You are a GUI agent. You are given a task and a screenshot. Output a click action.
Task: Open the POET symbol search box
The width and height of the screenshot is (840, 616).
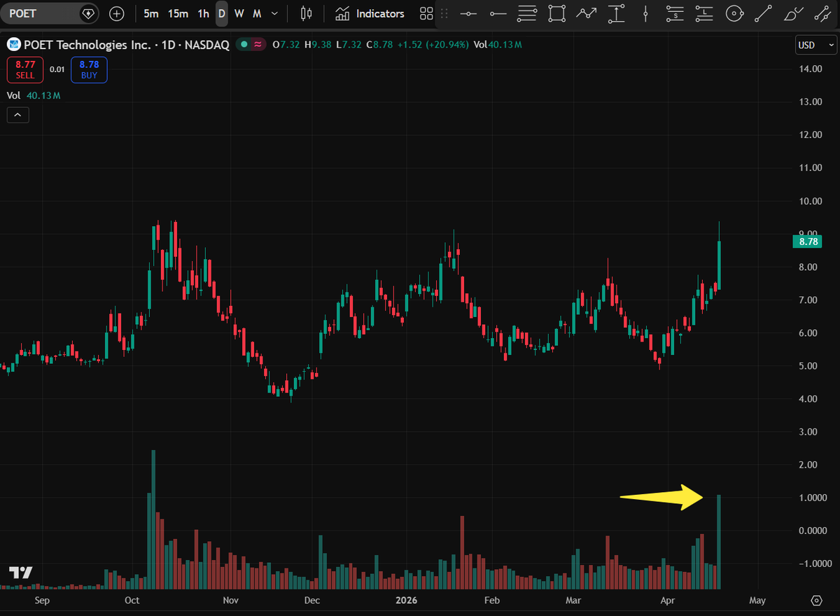(49, 13)
